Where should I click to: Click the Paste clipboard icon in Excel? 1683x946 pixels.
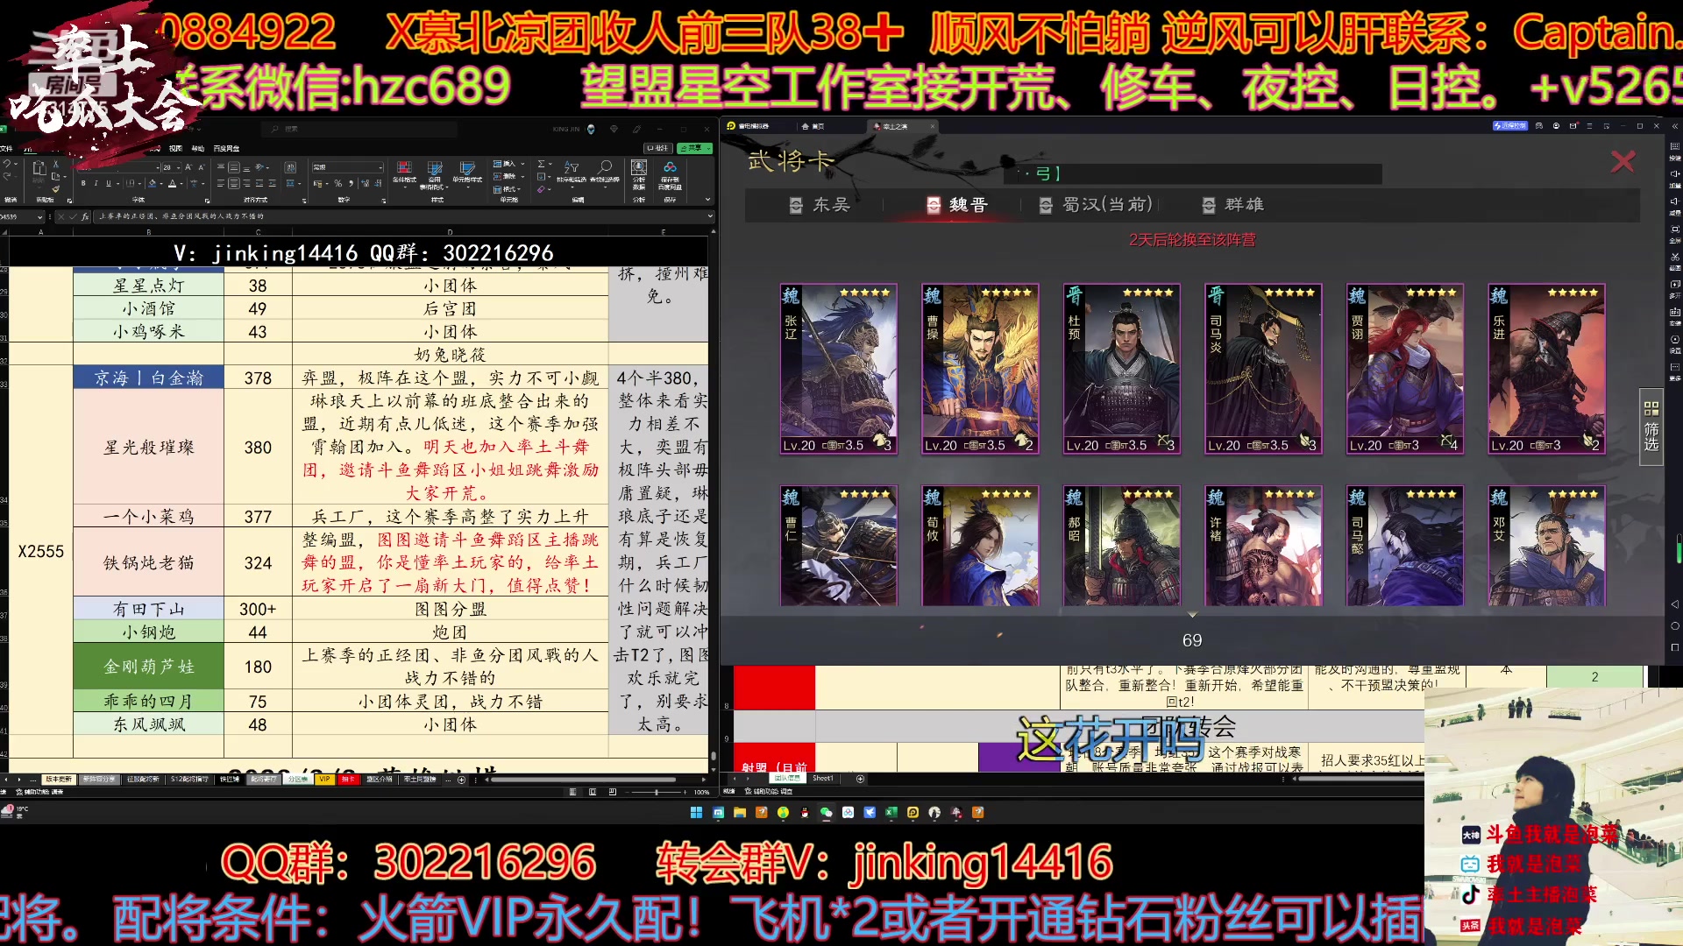[39, 168]
